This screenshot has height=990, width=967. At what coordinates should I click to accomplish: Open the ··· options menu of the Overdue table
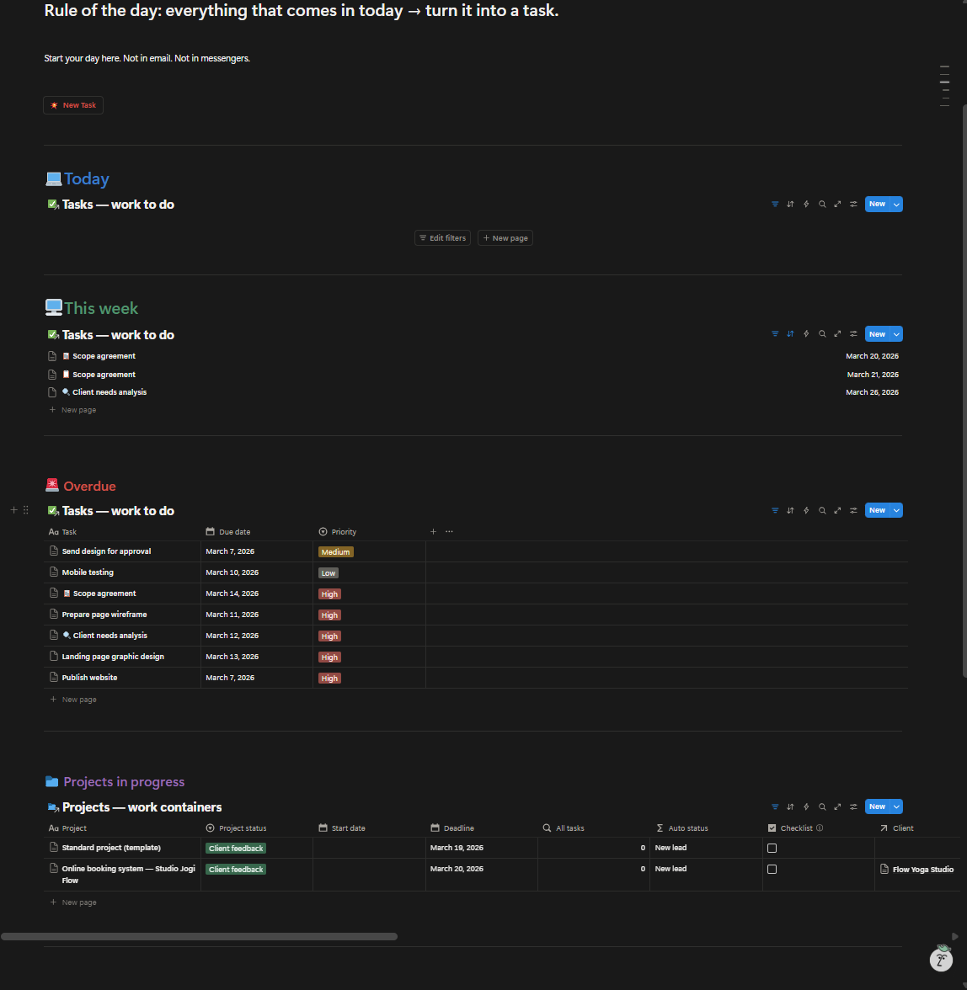449,531
